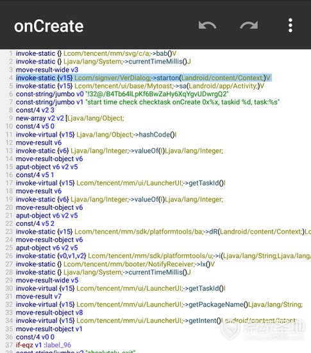The height and width of the screenshot is (353, 311).
Task: Place cursor on getPackageName invoke line
Action: (159, 305)
